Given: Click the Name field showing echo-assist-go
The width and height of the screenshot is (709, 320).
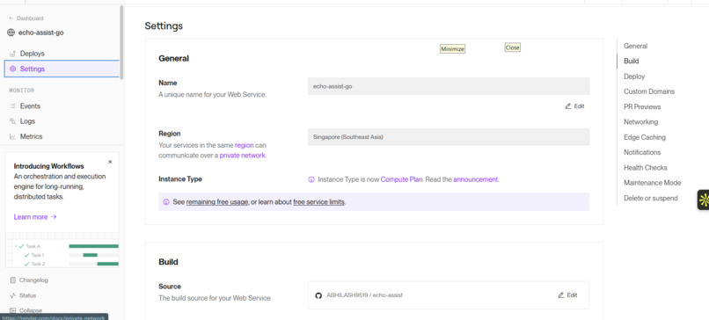Looking at the screenshot, I should (x=449, y=86).
